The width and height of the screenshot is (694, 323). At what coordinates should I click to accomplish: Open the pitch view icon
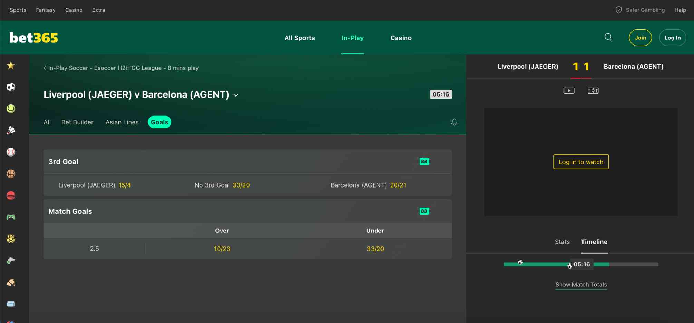coord(593,90)
